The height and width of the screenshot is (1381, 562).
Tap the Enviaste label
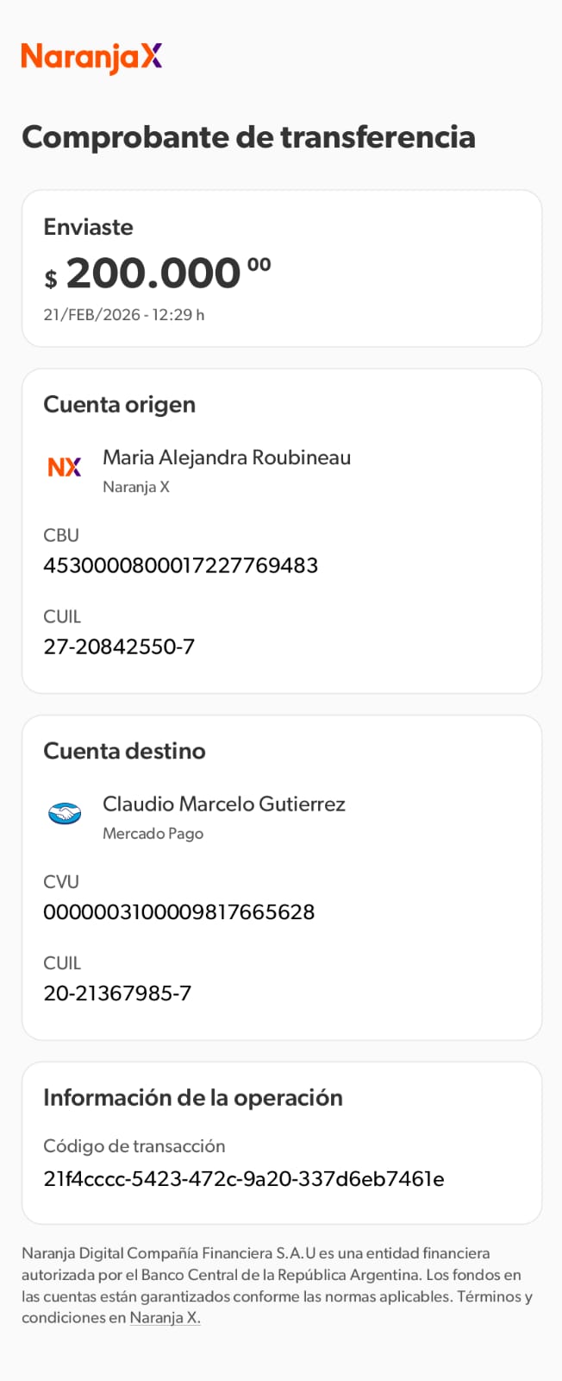point(88,227)
